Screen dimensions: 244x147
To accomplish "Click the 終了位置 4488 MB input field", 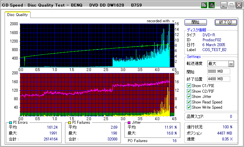I will 219,79.
